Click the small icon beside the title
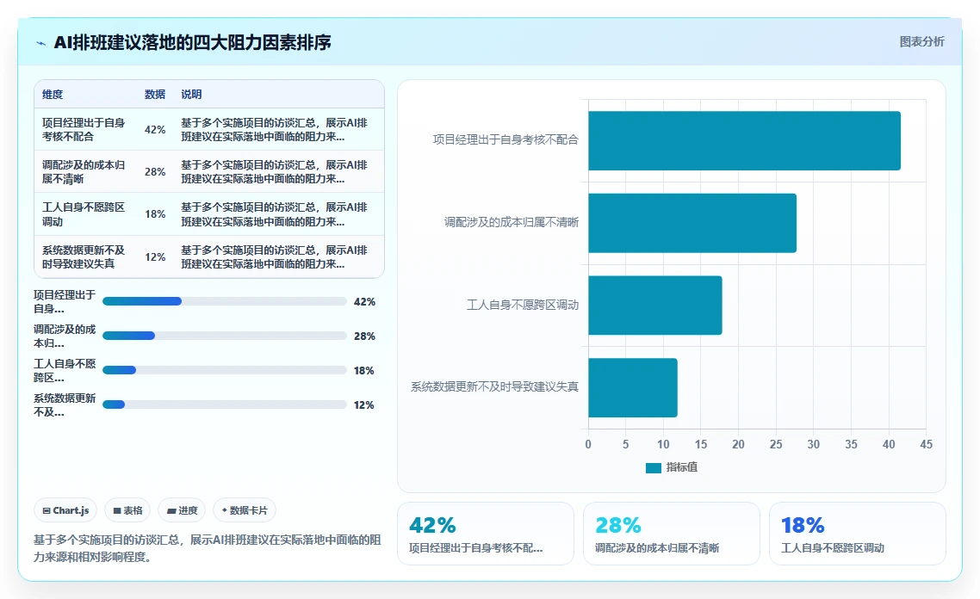This screenshot has height=599, width=980. 41,43
